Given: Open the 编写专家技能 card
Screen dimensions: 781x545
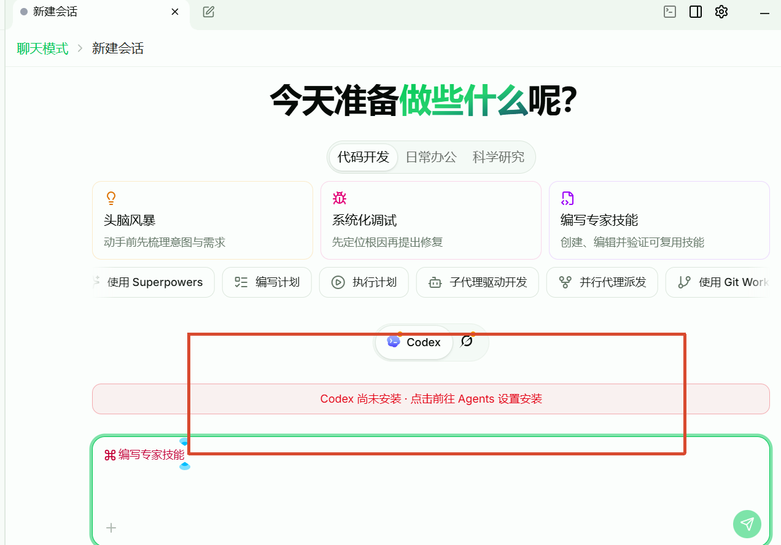Looking at the screenshot, I should click(x=659, y=220).
